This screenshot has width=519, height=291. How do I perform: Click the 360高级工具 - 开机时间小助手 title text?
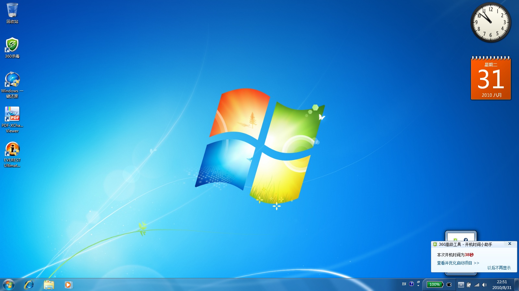pos(465,244)
